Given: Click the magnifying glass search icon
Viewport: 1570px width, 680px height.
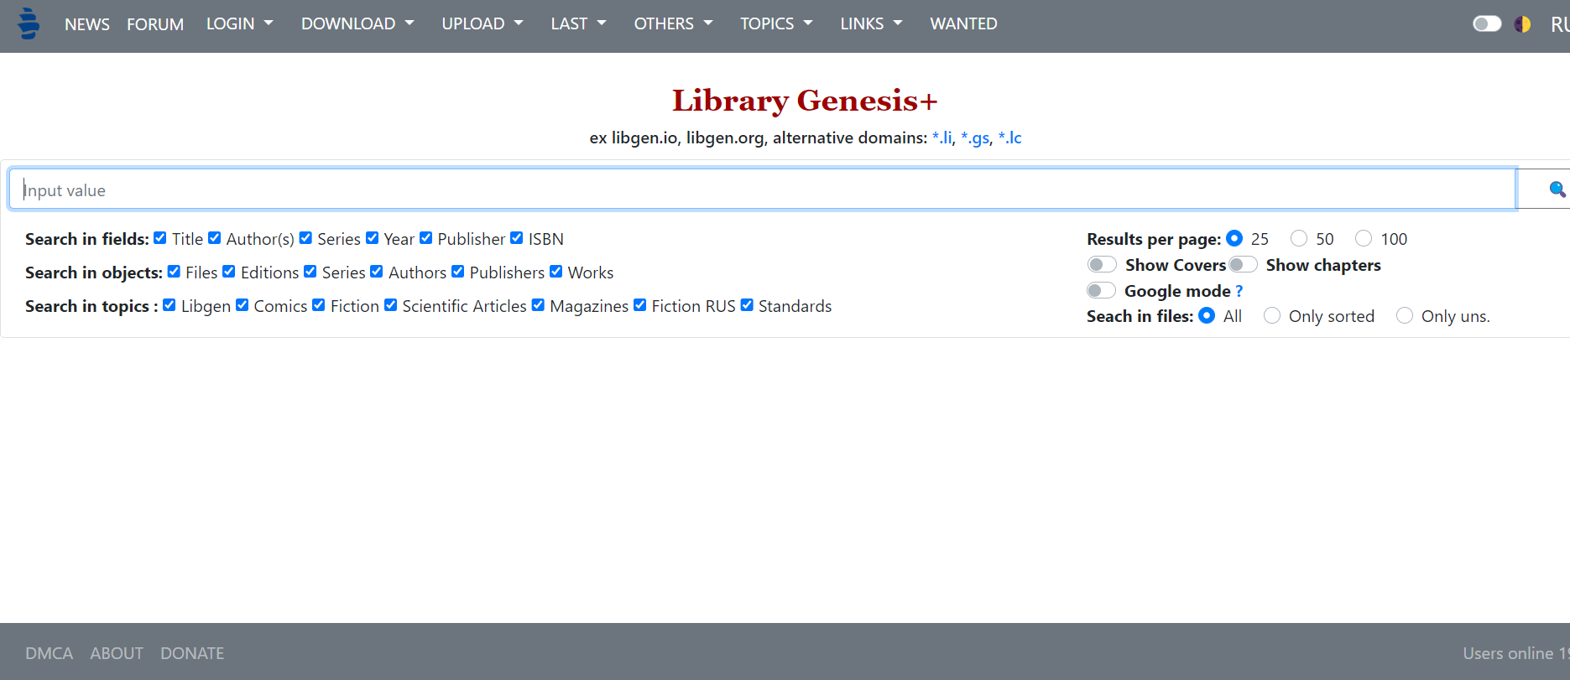Looking at the screenshot, I should point(1557,189).
